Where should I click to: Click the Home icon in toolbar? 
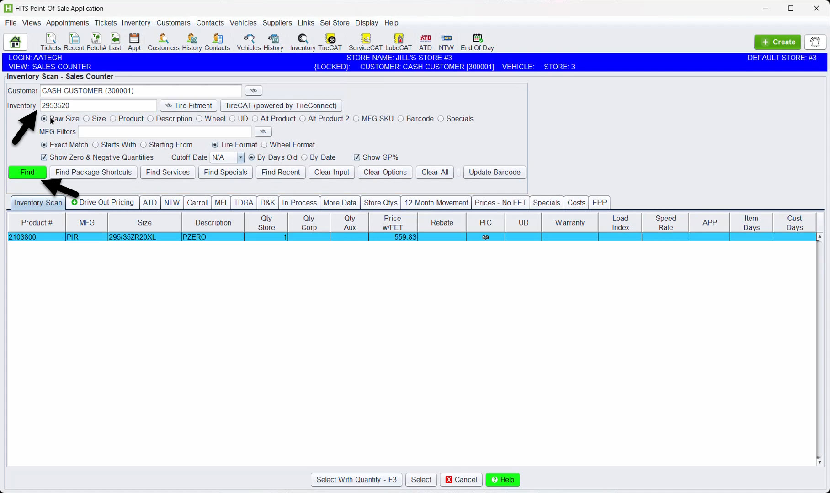coord(15,42)
